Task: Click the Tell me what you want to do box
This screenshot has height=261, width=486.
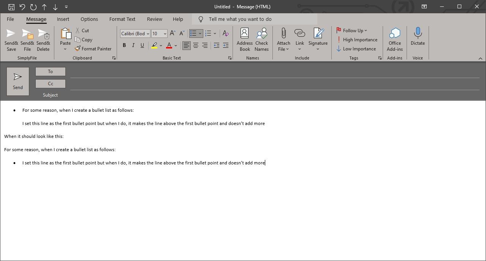Action: (x=255, y=19)
